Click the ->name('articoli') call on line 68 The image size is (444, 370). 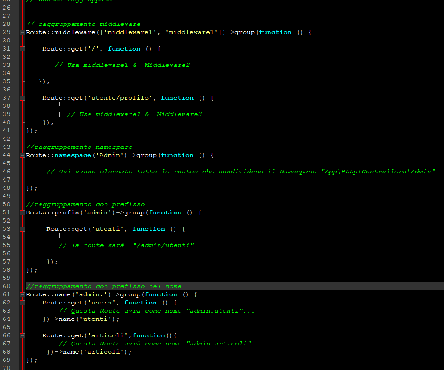coord(93,352)
